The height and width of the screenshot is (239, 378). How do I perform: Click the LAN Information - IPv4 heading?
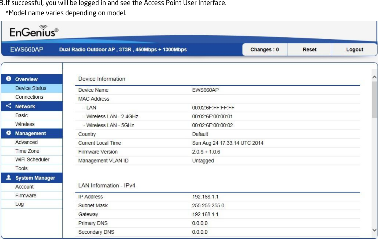point(107,186)
